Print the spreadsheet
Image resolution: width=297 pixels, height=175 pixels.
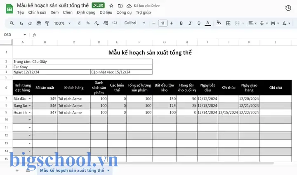39,23
